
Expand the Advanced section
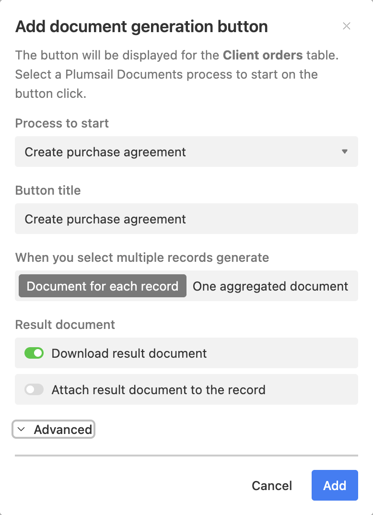[x=53, y=429]
